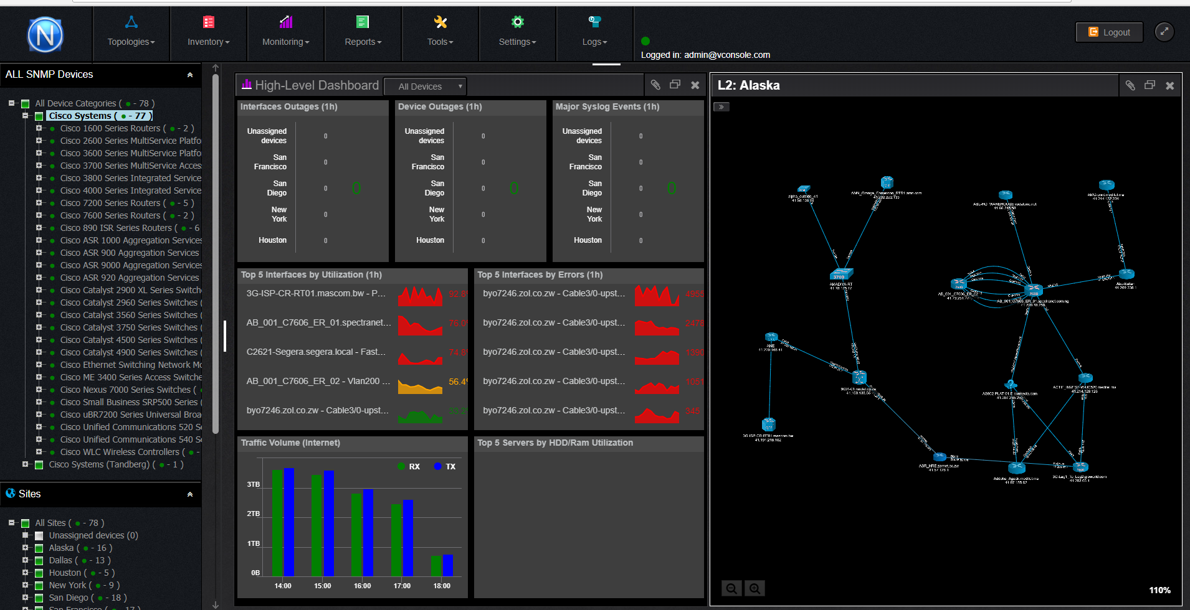Toggle the Unassigned devices checkbox
This screenshot has height=610, width=1190.
(x=39, y=536)
